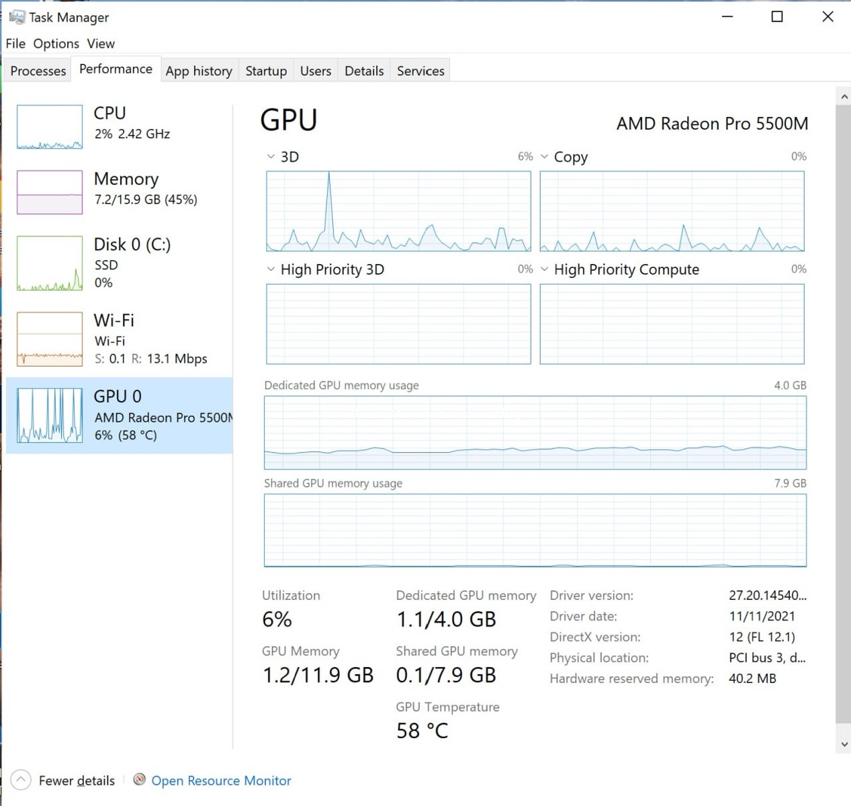The image size is (851, 806).
Task: Switch to the Performance tab
Action: 116,69
